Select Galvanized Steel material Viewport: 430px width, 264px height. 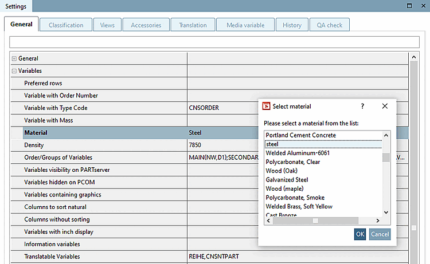coord(287,180)
